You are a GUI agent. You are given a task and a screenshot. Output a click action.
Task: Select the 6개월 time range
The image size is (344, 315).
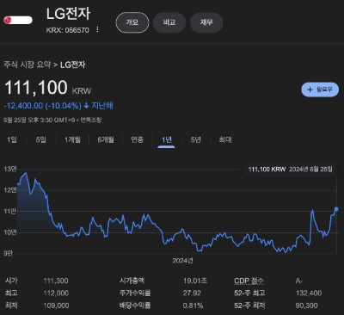[x=106, y=139]
